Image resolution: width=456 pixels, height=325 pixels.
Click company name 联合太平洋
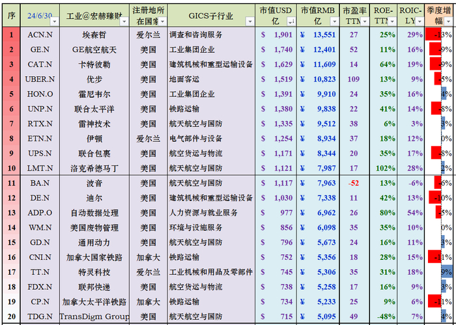pos(94,109)
